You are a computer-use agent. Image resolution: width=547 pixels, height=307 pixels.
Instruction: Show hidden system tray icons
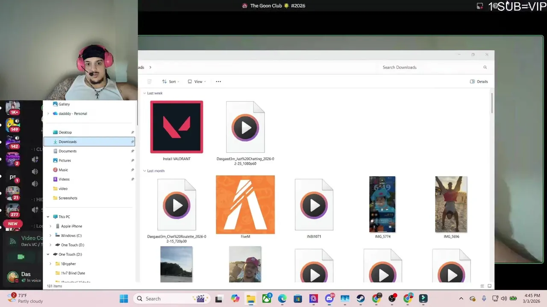pos(461,298)
